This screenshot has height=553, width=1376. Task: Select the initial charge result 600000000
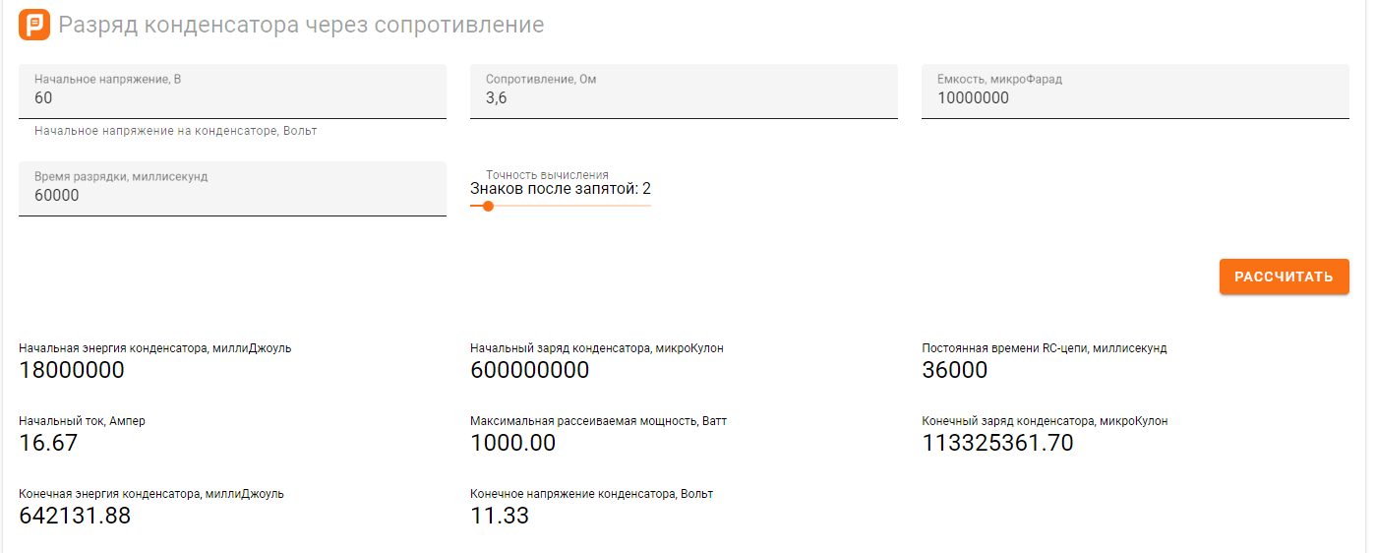(x=529, y=370)
